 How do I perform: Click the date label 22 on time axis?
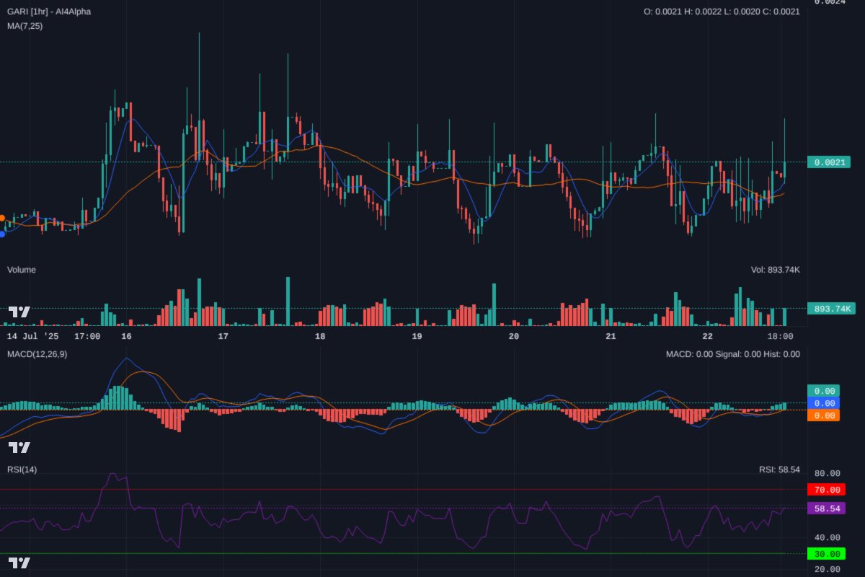(707, 336)
